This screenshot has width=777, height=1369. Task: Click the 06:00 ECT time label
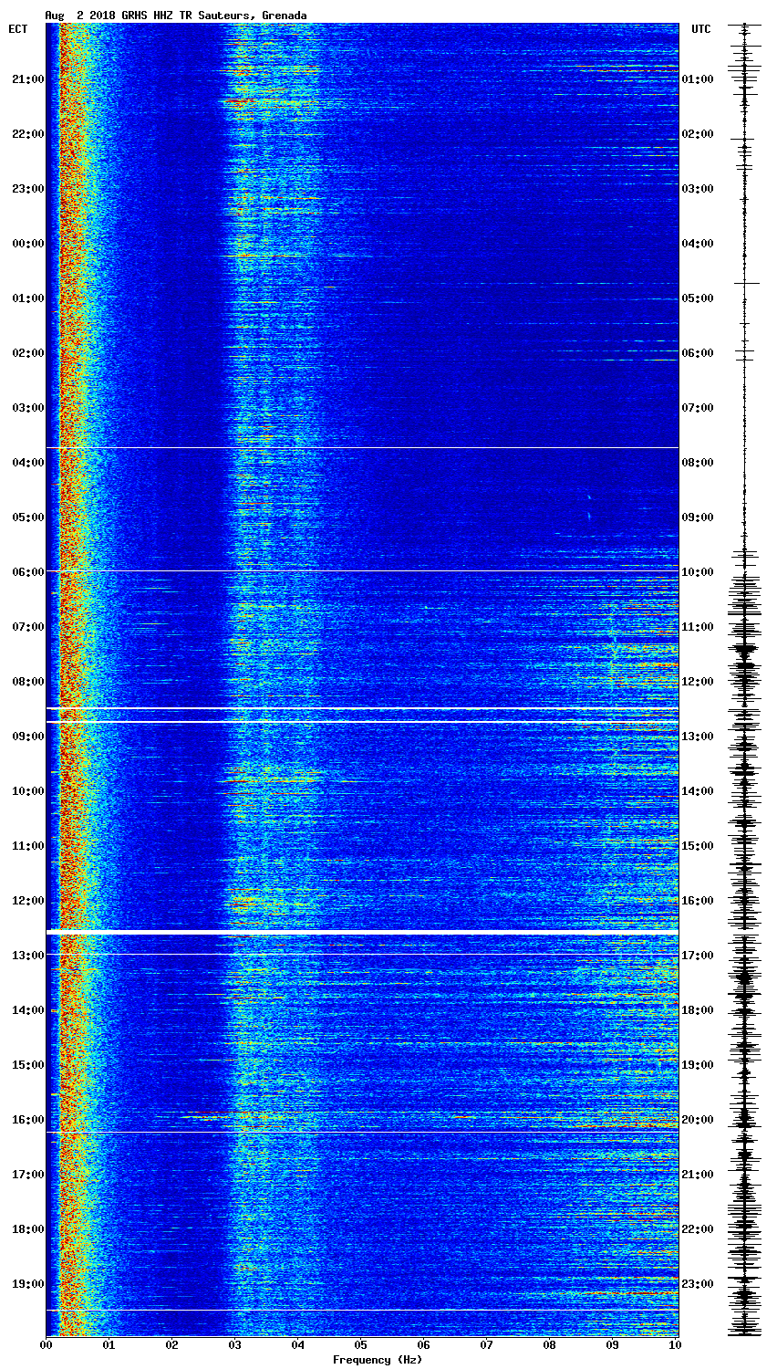click(27, 572)
